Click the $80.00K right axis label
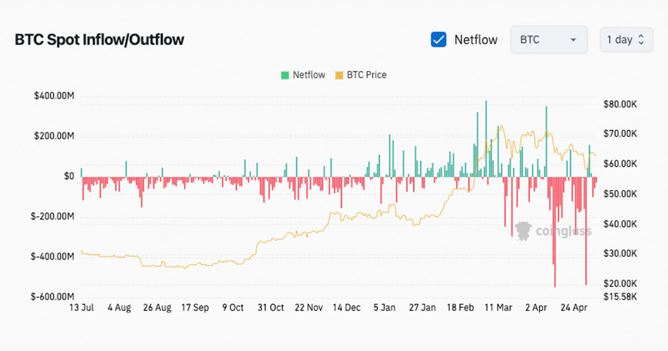This screenshot has height=351, width=668. (x=620, y=104)
